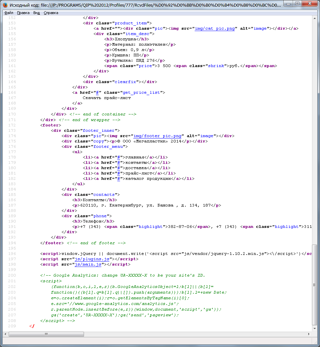Click the price text 3 500
The width and height of the screenshot is (320, 347).
coord(164,66)
